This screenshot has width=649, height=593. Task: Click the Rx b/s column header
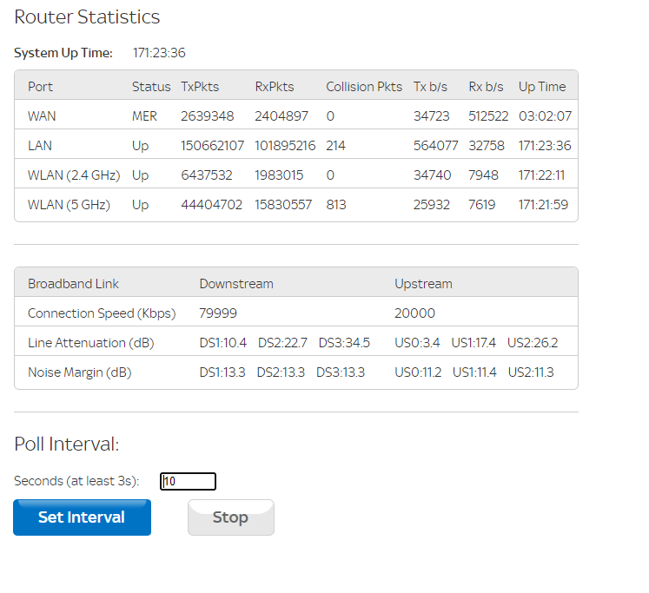coord(486,87)
